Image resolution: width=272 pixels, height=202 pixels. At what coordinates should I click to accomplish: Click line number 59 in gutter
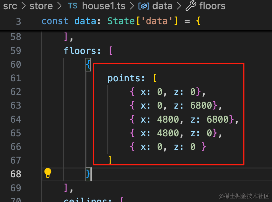tap(16, 50)
